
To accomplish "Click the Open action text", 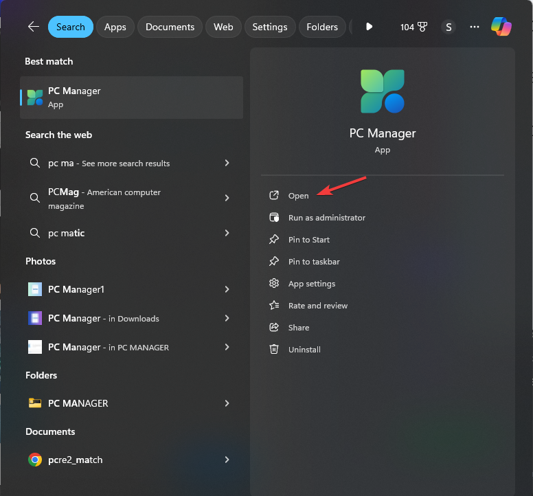I will pyautogui.click(x=299, y=196).
